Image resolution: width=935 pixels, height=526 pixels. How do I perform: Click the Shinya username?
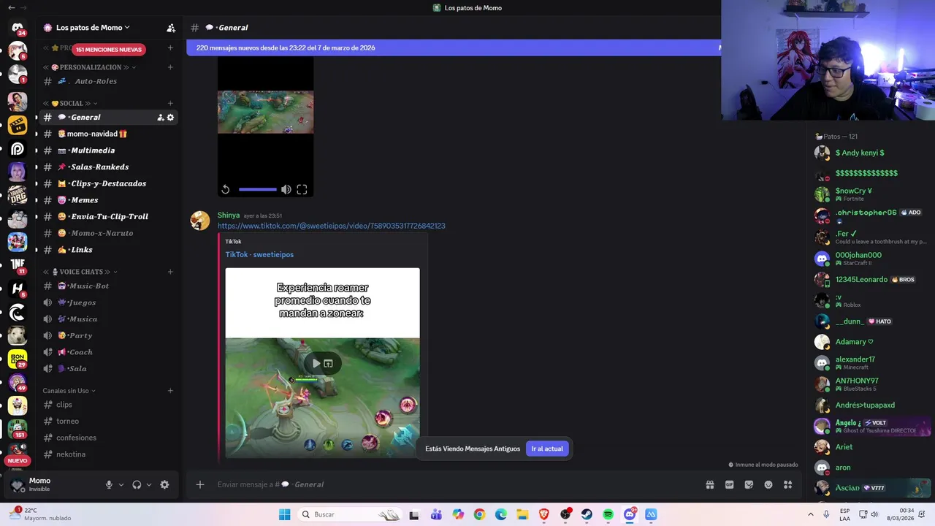coord(229,216)
